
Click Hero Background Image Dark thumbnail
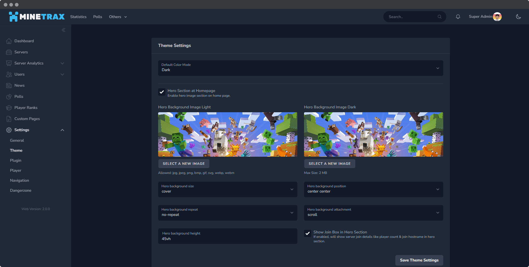click(x=374, y=134)
